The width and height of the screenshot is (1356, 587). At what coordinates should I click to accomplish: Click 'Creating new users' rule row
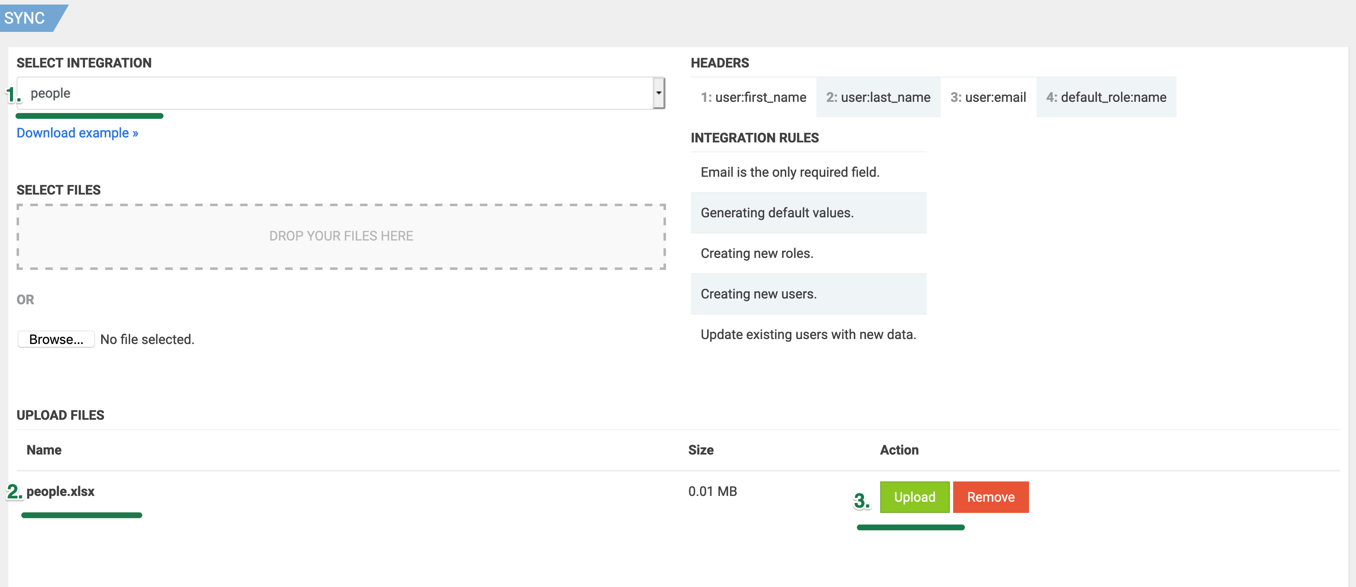tap(758, 294)
